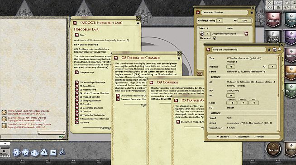Click the link icon on Decorated Chamber encounter header
This screenshot has width=296, height=165.
point(198,13)
